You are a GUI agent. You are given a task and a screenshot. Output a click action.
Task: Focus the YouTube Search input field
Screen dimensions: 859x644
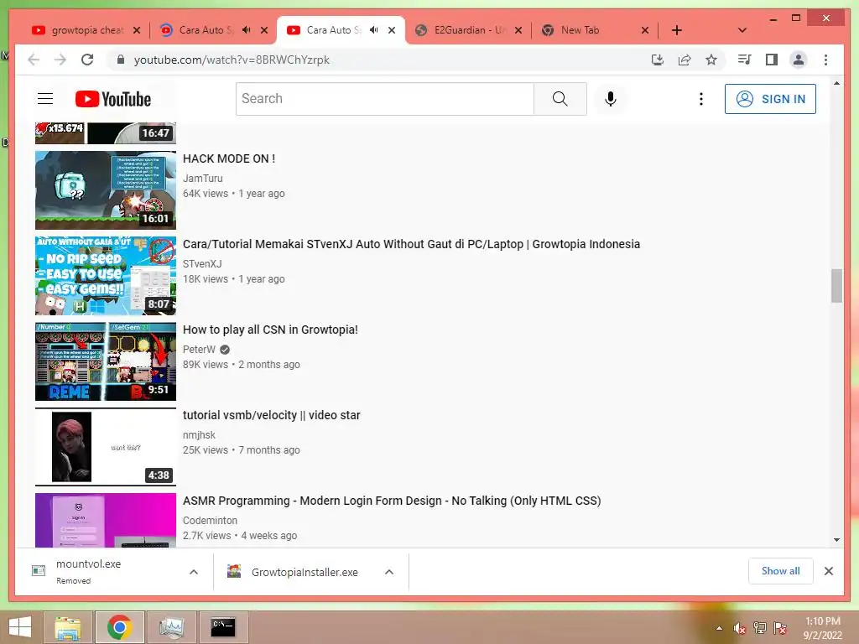click(x=384, y=99)
